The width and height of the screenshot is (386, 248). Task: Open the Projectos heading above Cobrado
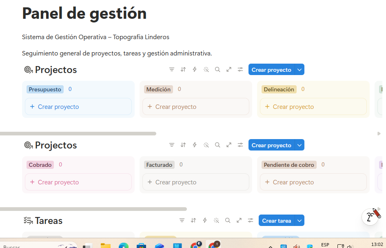tap(56, 145)
